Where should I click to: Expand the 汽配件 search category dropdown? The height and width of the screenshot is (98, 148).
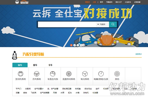[103, 24]
